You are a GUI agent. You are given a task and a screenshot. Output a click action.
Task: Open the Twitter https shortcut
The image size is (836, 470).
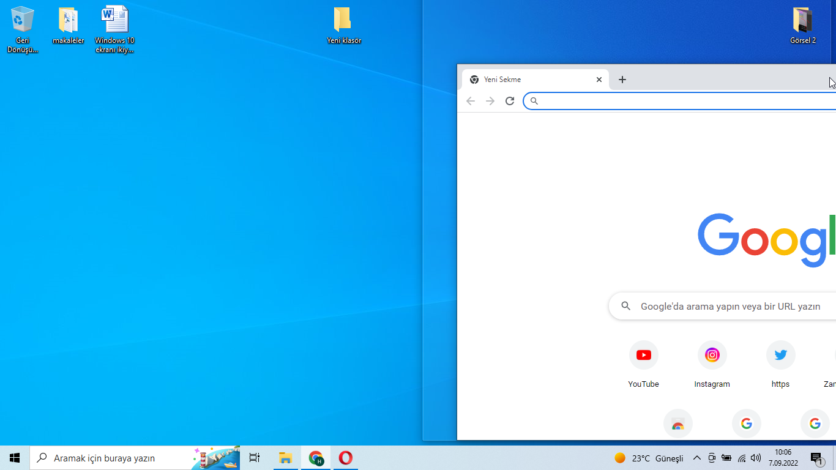(x=780, y=356)
